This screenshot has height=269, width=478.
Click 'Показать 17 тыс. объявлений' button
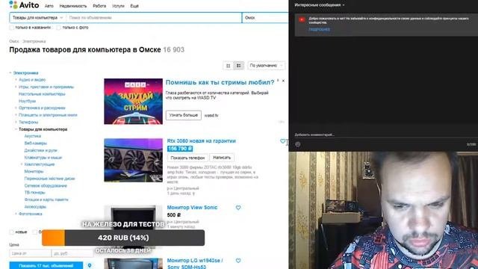point(46,266)
